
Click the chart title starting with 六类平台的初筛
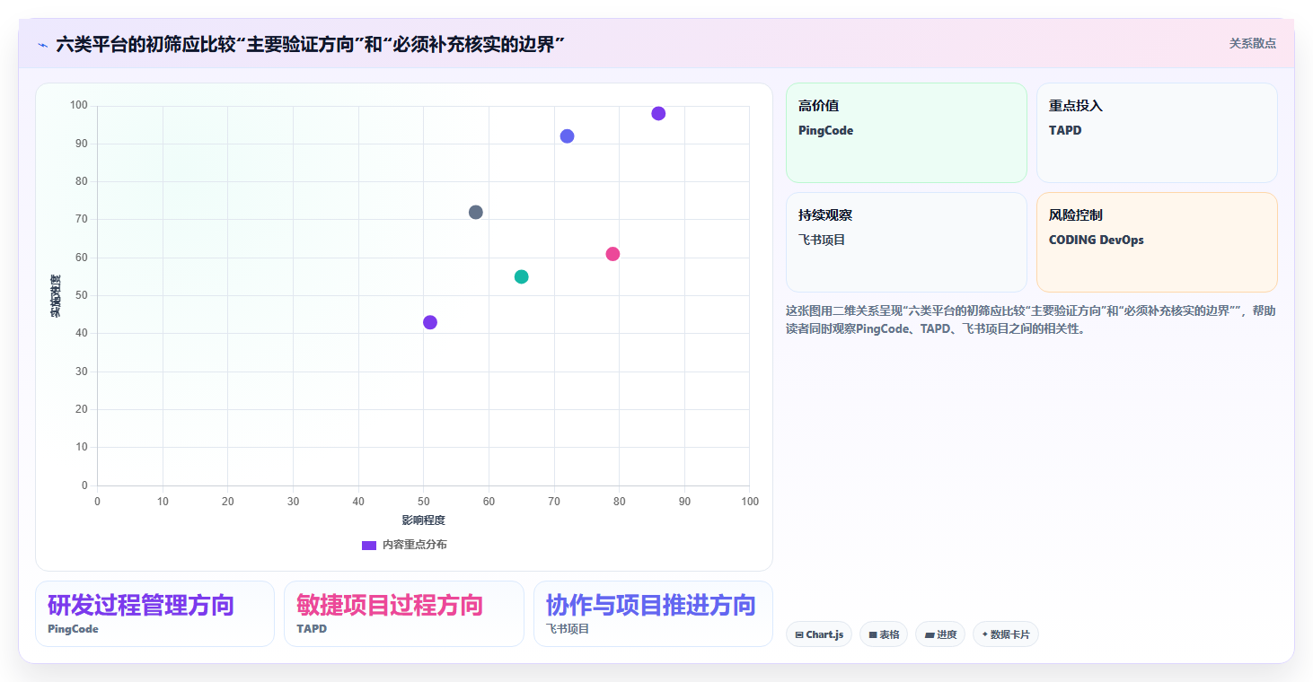[x=310, y=44]
